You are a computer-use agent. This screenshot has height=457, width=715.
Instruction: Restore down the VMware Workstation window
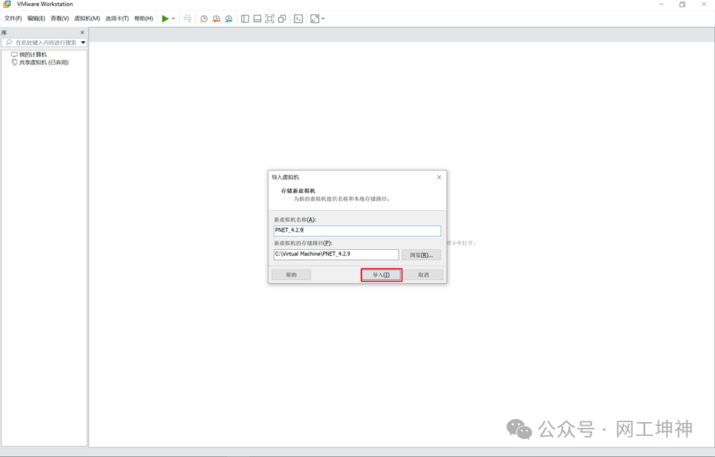[x=682, y=4]
